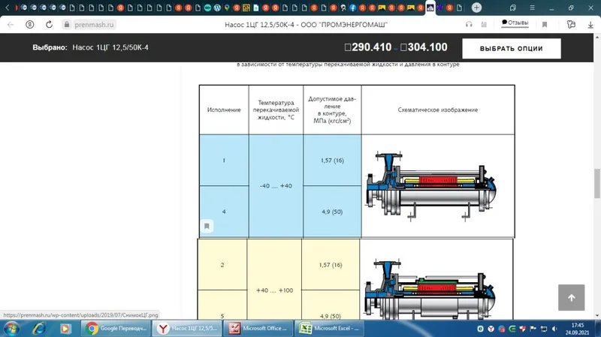The height and width of the screenshot is (337, 601).
Task: Click the ВЫБРАТЬ ОПЦИИ button
Action: (x=512, y=48)
